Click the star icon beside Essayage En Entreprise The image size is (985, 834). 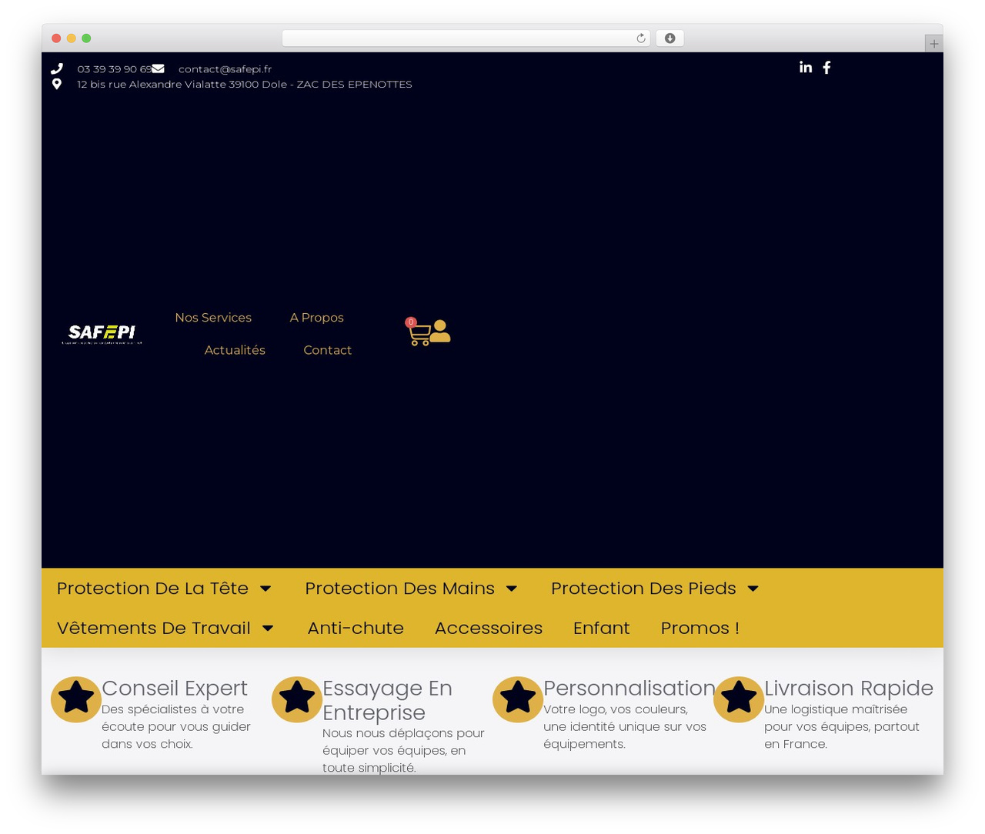tap(297, 699)
